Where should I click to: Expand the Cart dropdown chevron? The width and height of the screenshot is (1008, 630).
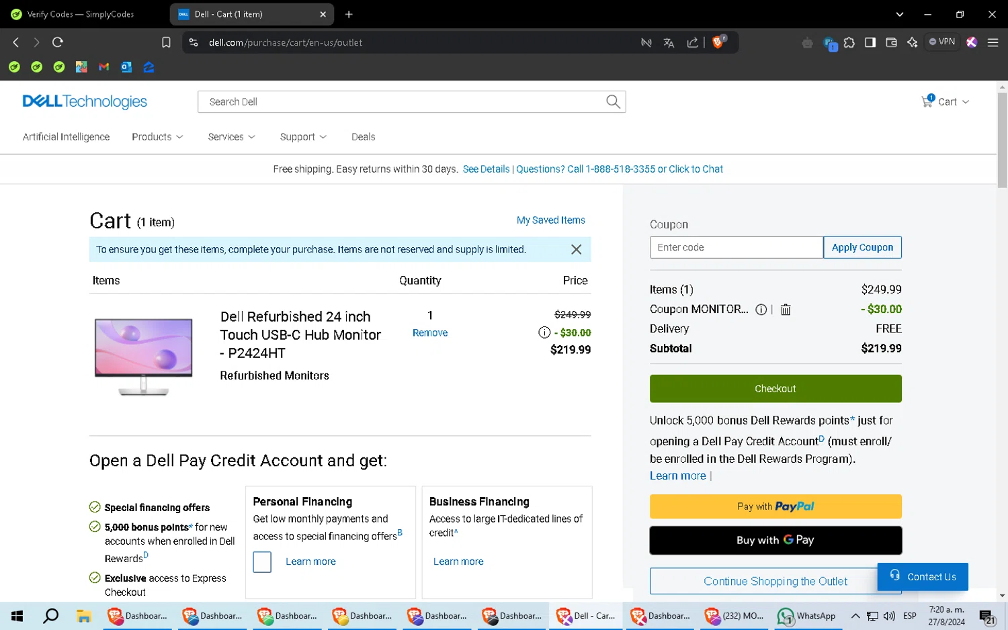coord(966,102)
